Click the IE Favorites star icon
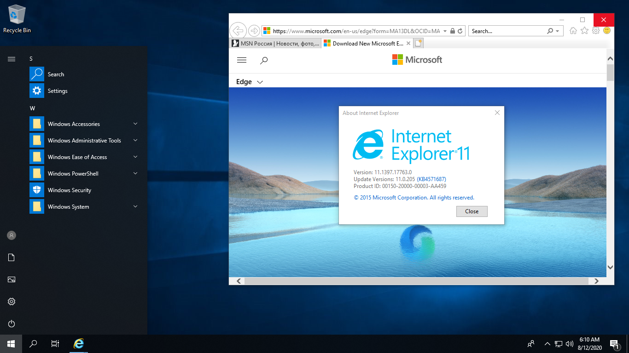Image resolution: width=629 pixels, height=353 pixels. (x=584, y=31)
